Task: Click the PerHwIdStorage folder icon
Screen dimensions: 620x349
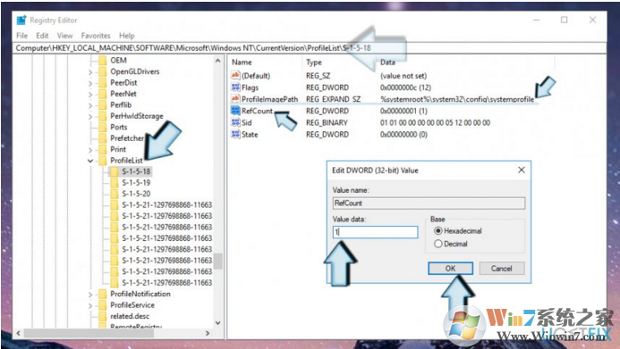Action: point(102,116)
